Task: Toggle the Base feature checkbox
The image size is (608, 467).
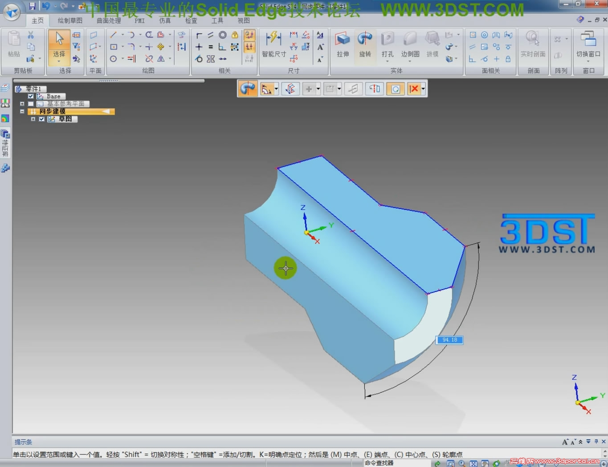Action: 30,96
